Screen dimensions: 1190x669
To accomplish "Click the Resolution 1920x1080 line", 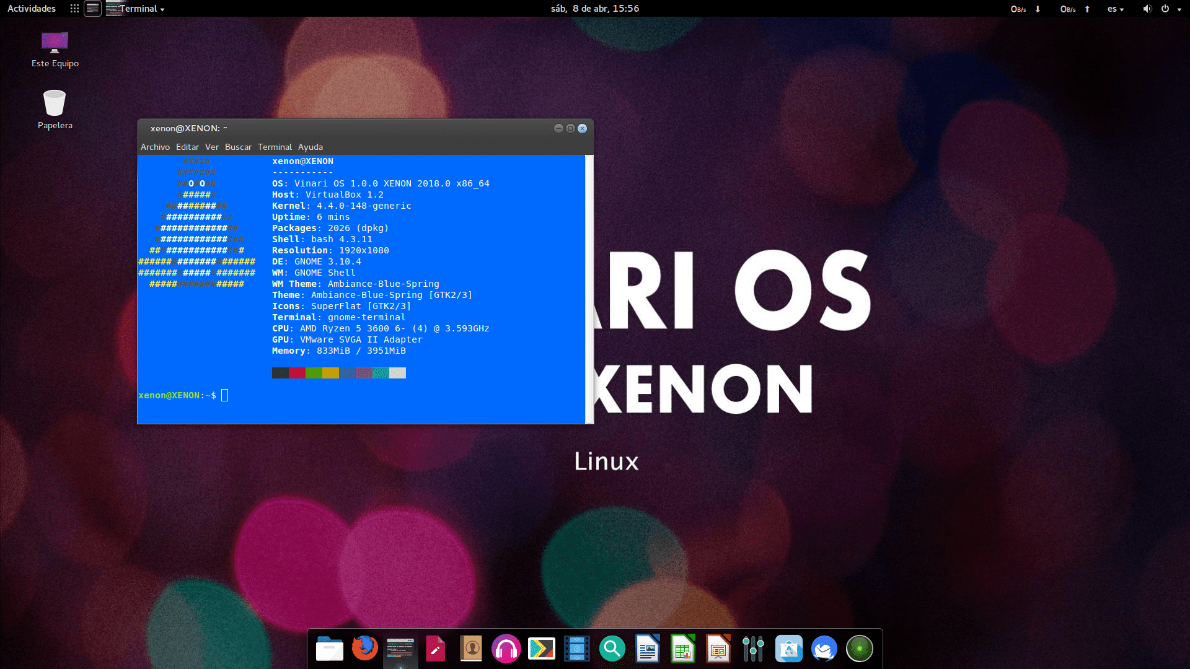I will [x=330, y=250].
